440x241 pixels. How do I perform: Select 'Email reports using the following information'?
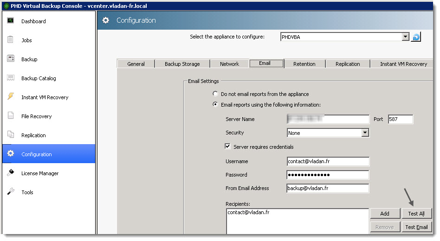(215, 105)
